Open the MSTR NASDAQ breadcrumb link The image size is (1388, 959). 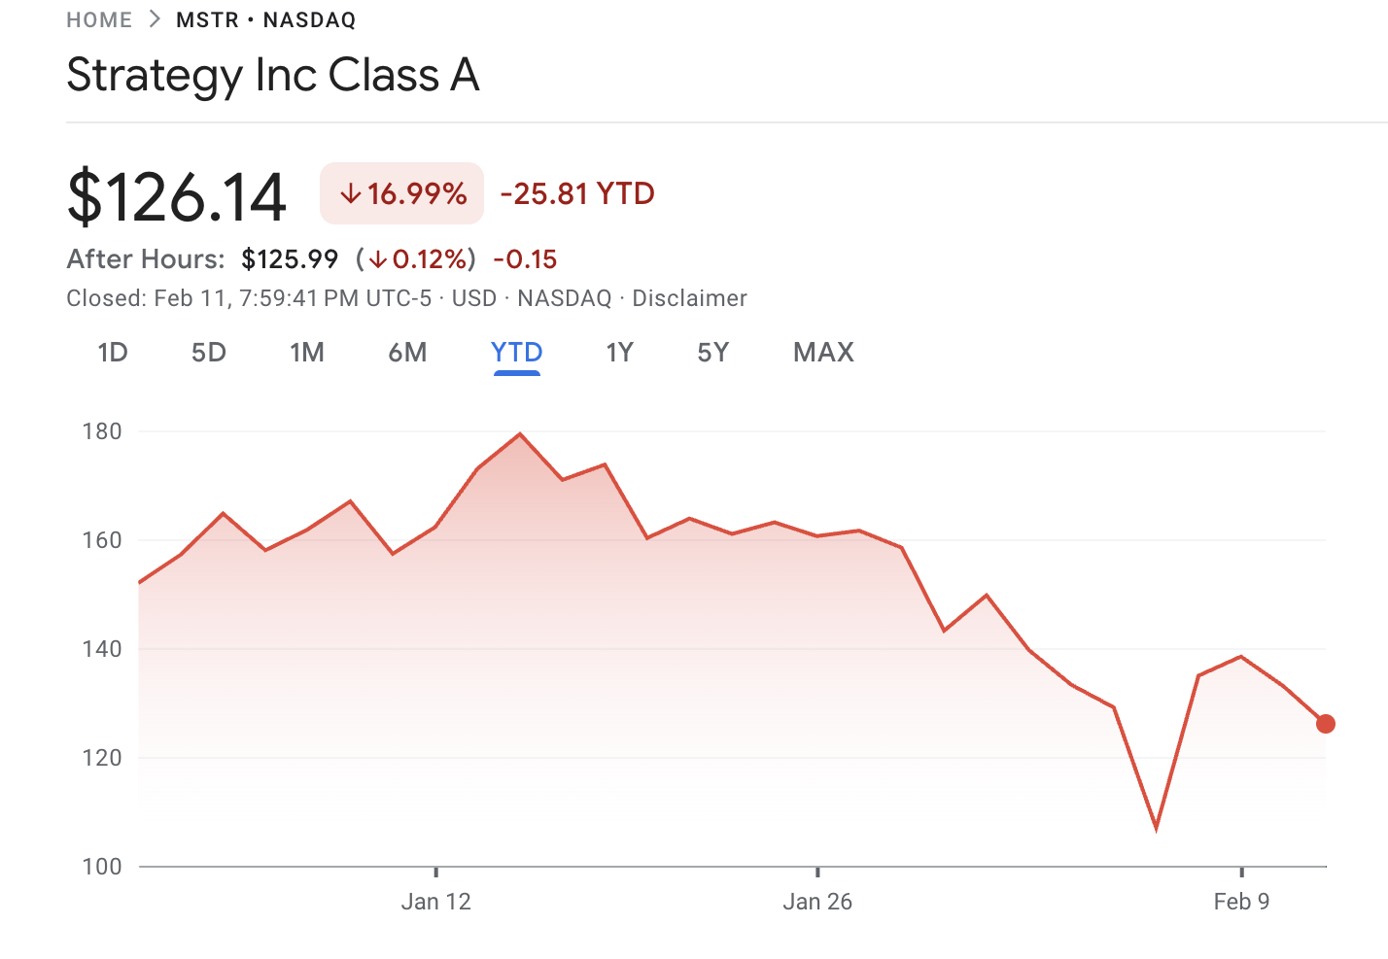click(265, 19)
